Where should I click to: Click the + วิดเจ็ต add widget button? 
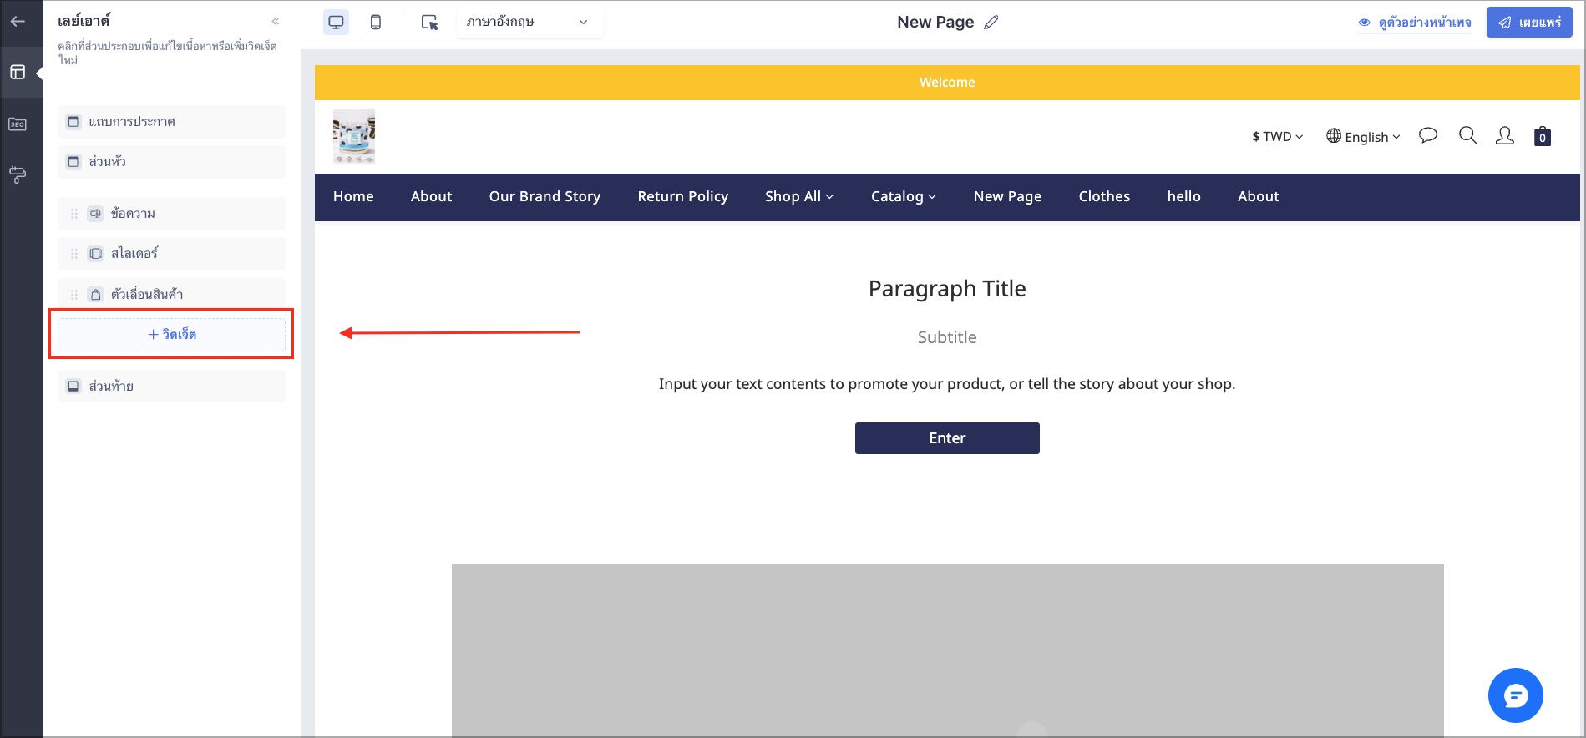172,335
